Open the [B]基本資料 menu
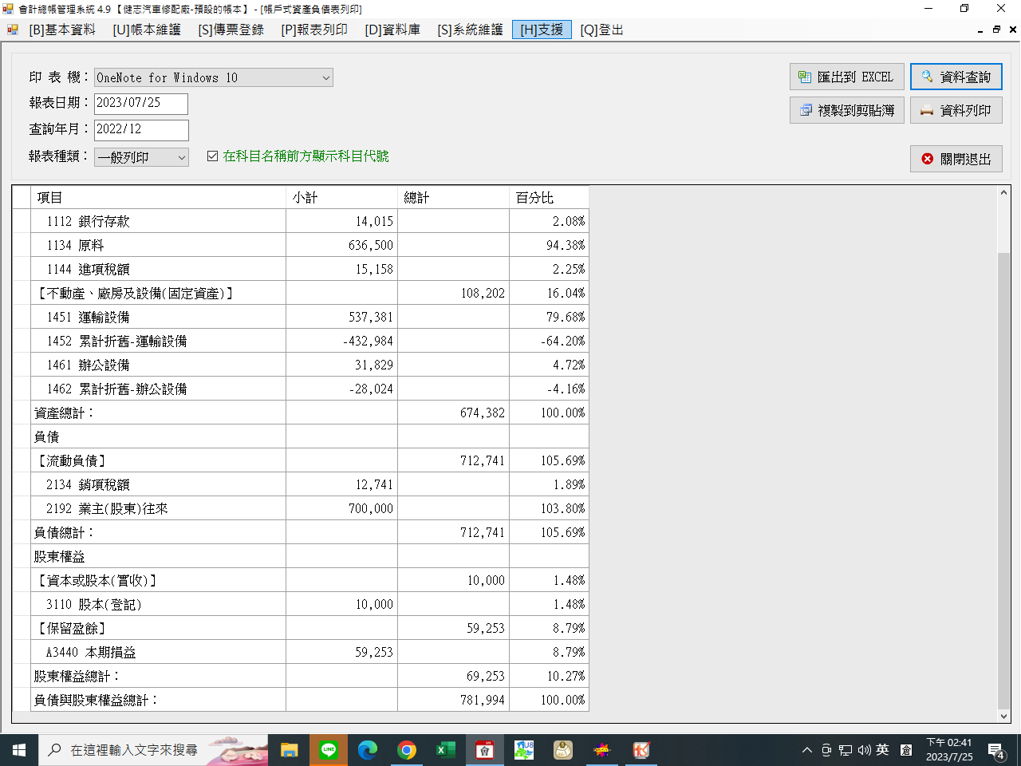Viewport: 1021px width, 766px height. click(62, 30)
